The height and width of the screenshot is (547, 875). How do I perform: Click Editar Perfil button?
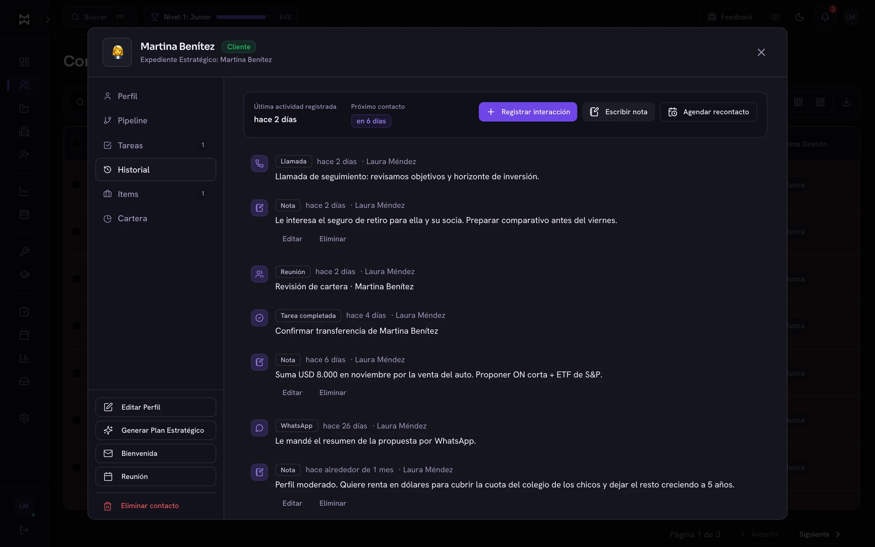156,407
